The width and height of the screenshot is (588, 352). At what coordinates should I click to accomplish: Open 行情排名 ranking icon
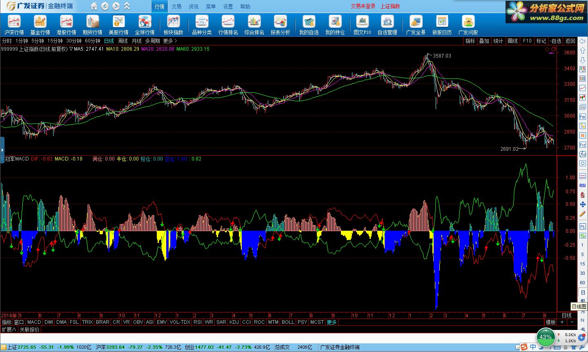click(x=228, y=25)
